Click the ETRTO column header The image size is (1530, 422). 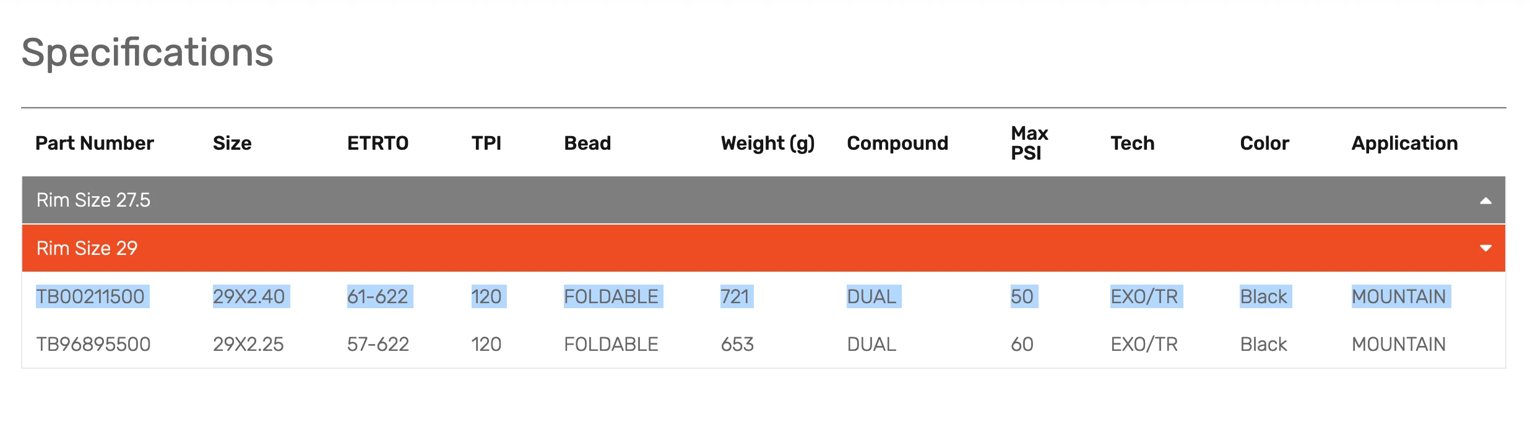tap(378, 143)
